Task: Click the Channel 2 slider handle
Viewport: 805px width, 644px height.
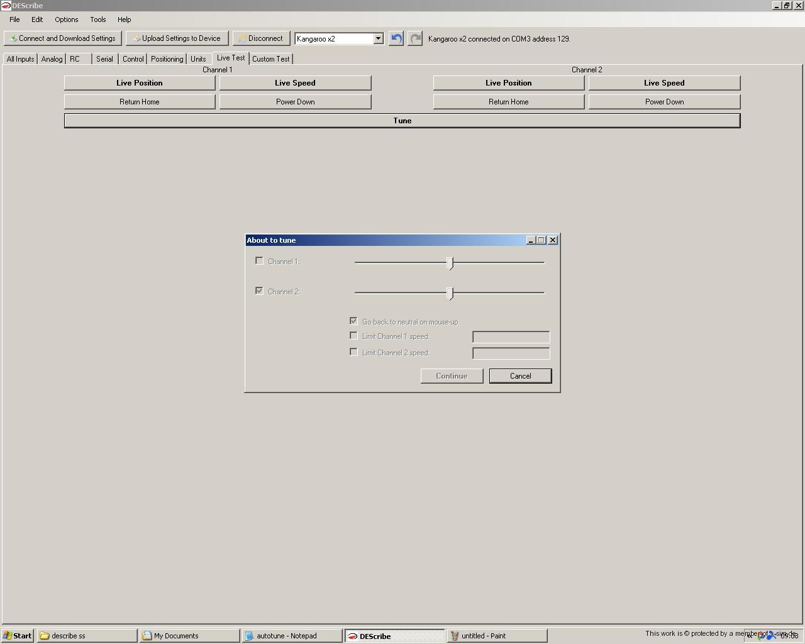Action: (x=450, y=293)
